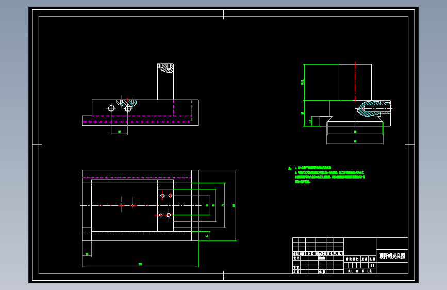Click the tallest vertical green dimension line beside the plan view

coord(236,205)
